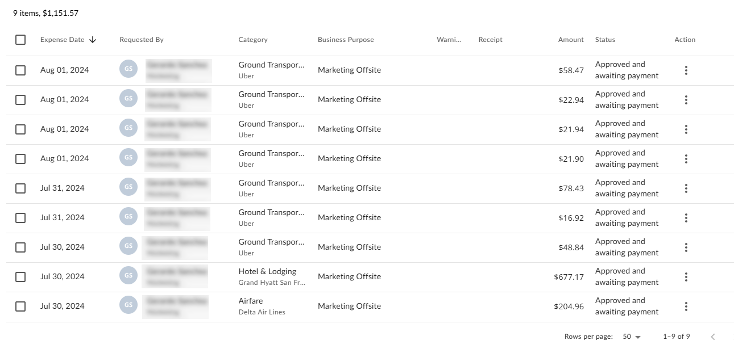The width and height of the screenshot is (734, 353).
Task: Click the Category column header
Action: point(253,40)
